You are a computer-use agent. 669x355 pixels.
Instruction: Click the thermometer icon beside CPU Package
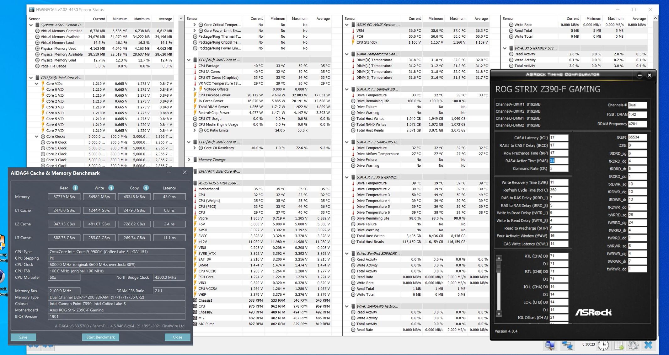coord(195,66)
